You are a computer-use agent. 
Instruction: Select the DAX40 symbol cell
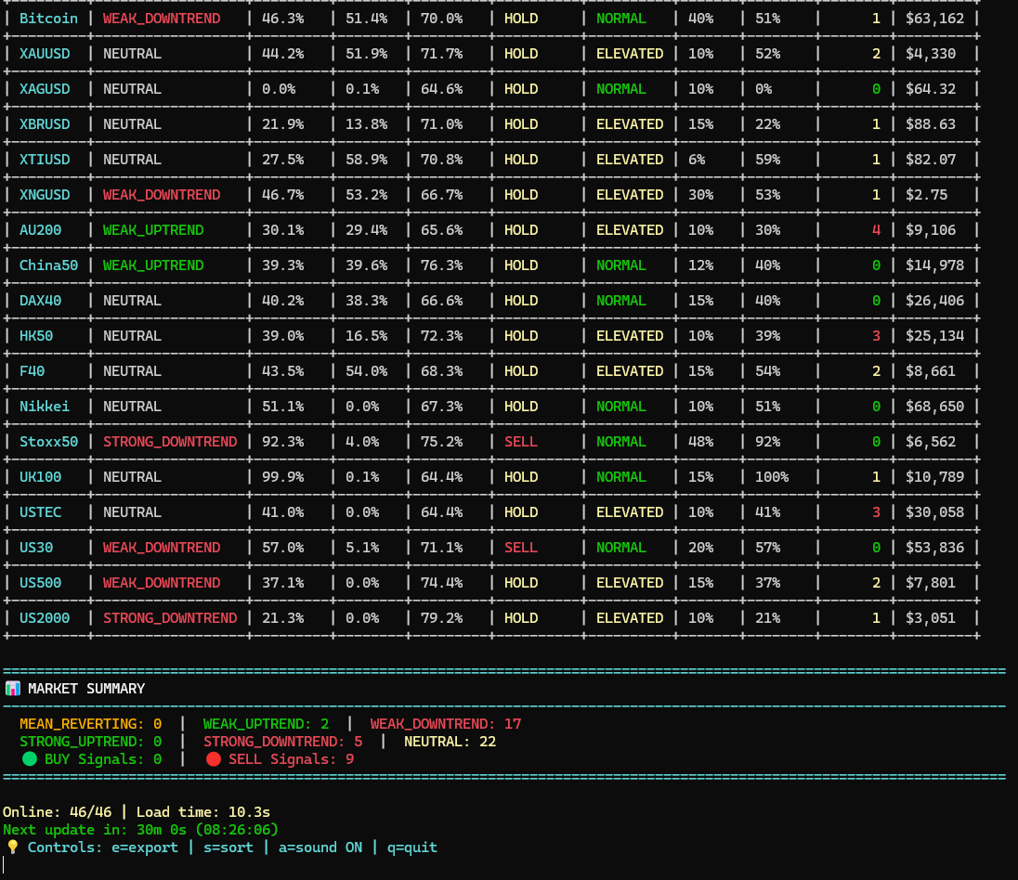40,301
